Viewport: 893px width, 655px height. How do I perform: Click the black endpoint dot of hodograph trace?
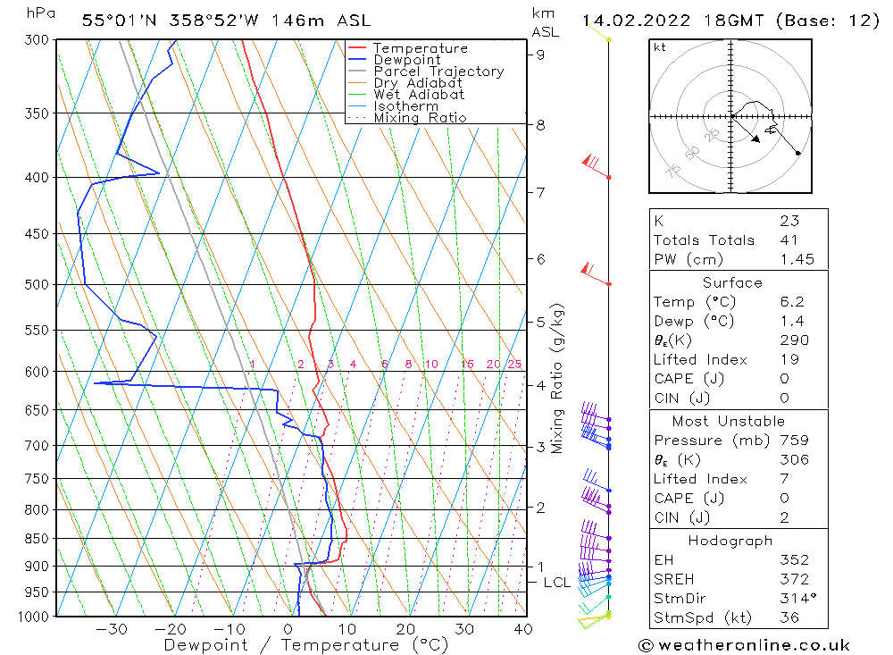click(797, 153)
